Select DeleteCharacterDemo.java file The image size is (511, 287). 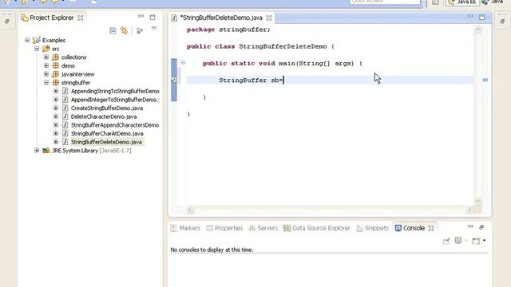104,116
